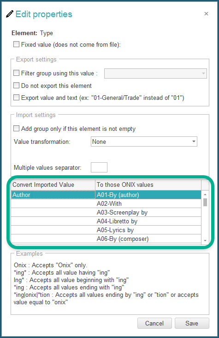This screenshot has height=338, width=219.
Task: Enable Export value and text option
Action: [16, 98]
